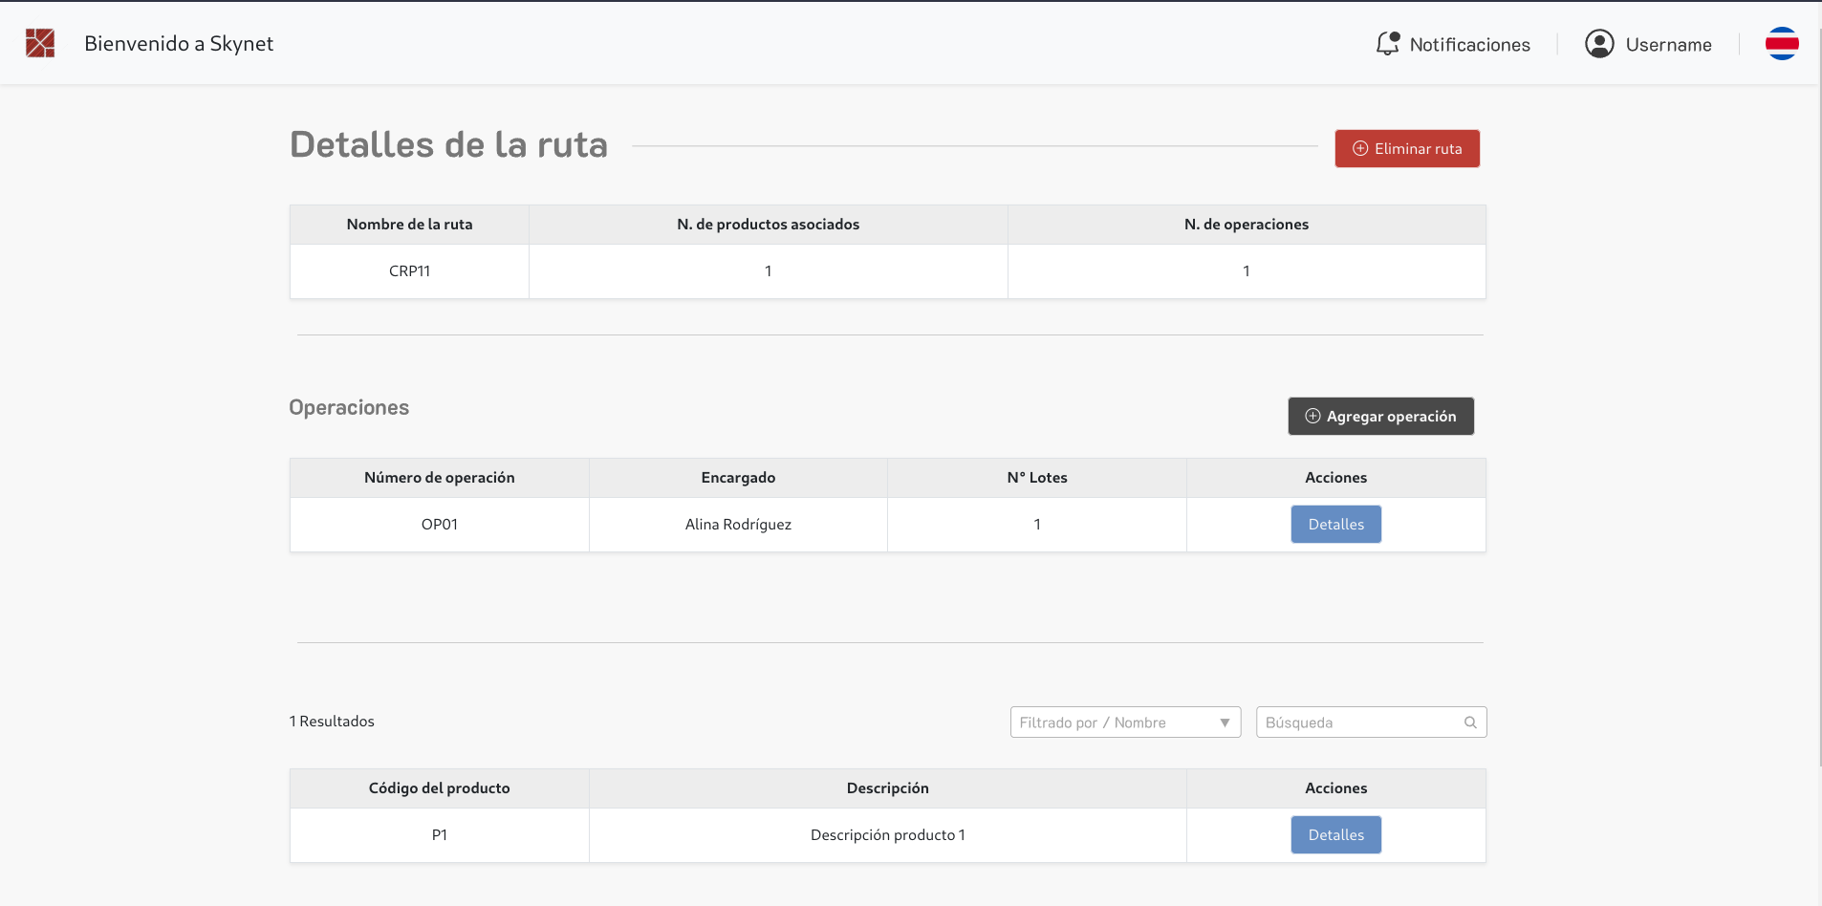This screenshot has height=906, width=1822.
Task: Select the Descripción producto 1 cell
Action: click(x=887, y=835)
